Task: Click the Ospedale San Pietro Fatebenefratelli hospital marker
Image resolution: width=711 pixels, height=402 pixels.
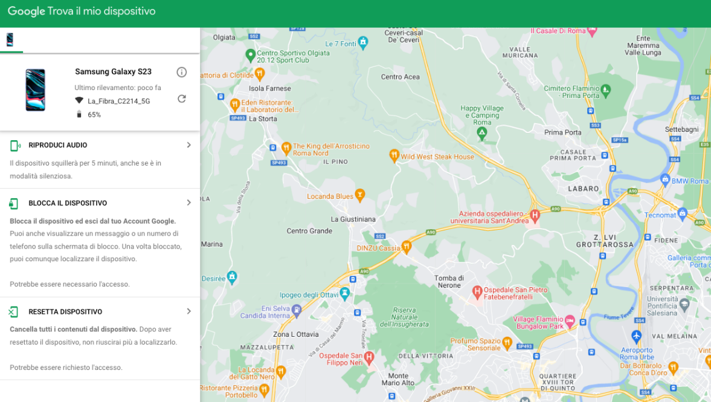Action: pos(477,291)
